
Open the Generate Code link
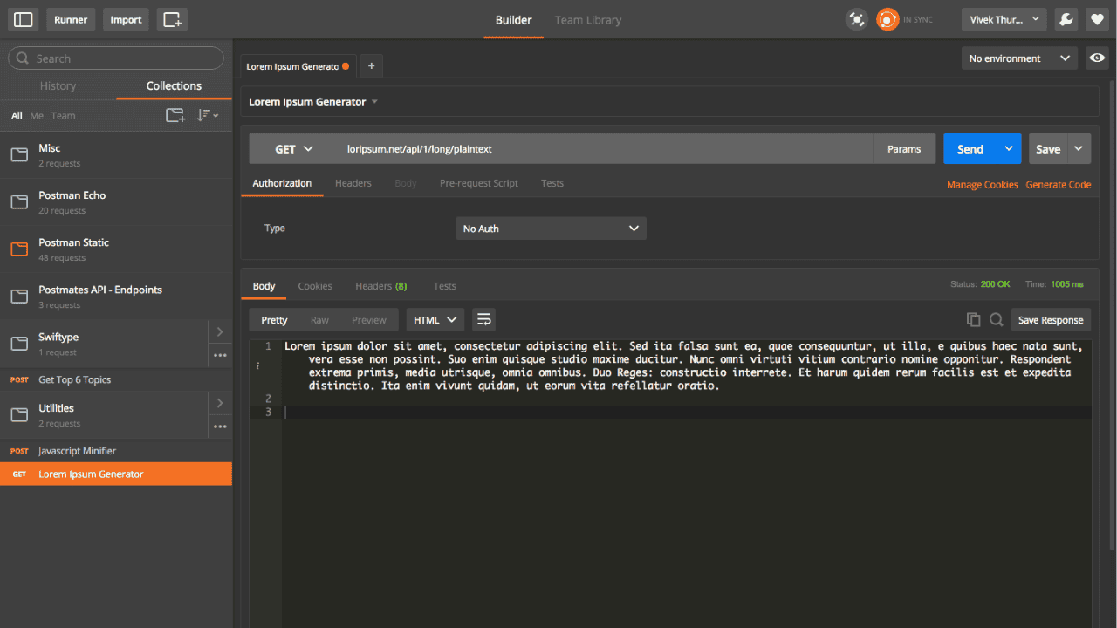click(1059, 185)
